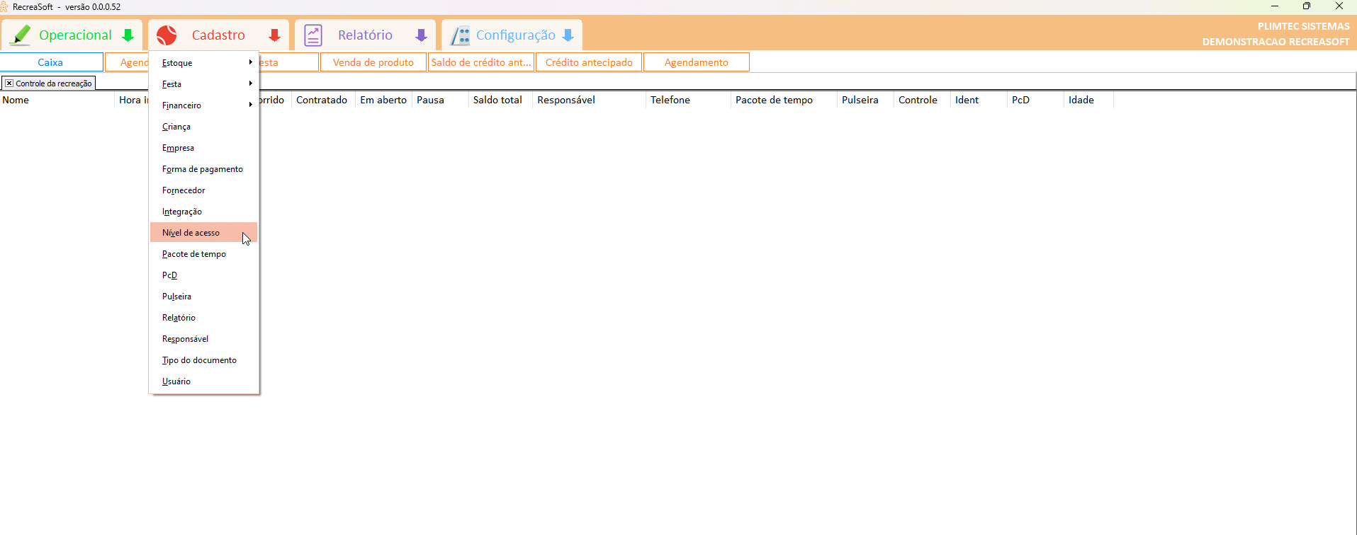Choose PcD in Cadastro menu
Image resolution: width=1357 pixels, height=535 pixels.
(203, 275)
